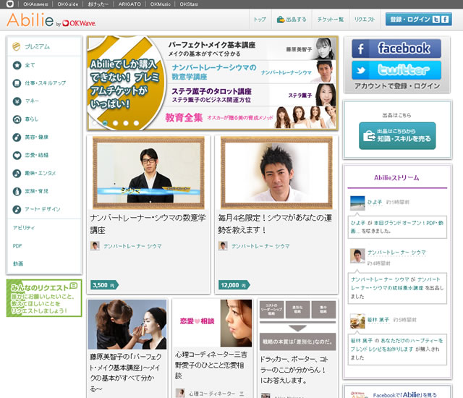The image size is (463, 398).
Task: Click the Facebook icon in the login button
Action: pos(445,20)
